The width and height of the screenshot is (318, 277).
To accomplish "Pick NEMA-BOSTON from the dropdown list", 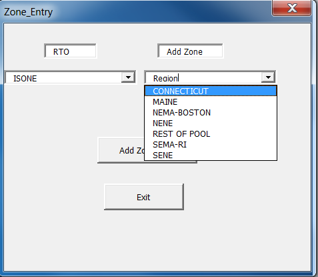I will click(211, 113).
